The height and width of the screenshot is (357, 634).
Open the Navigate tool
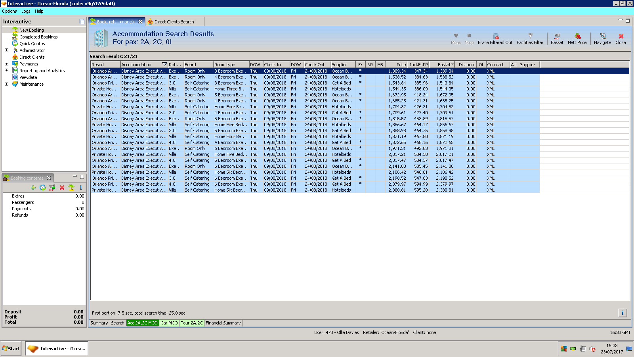602,38
